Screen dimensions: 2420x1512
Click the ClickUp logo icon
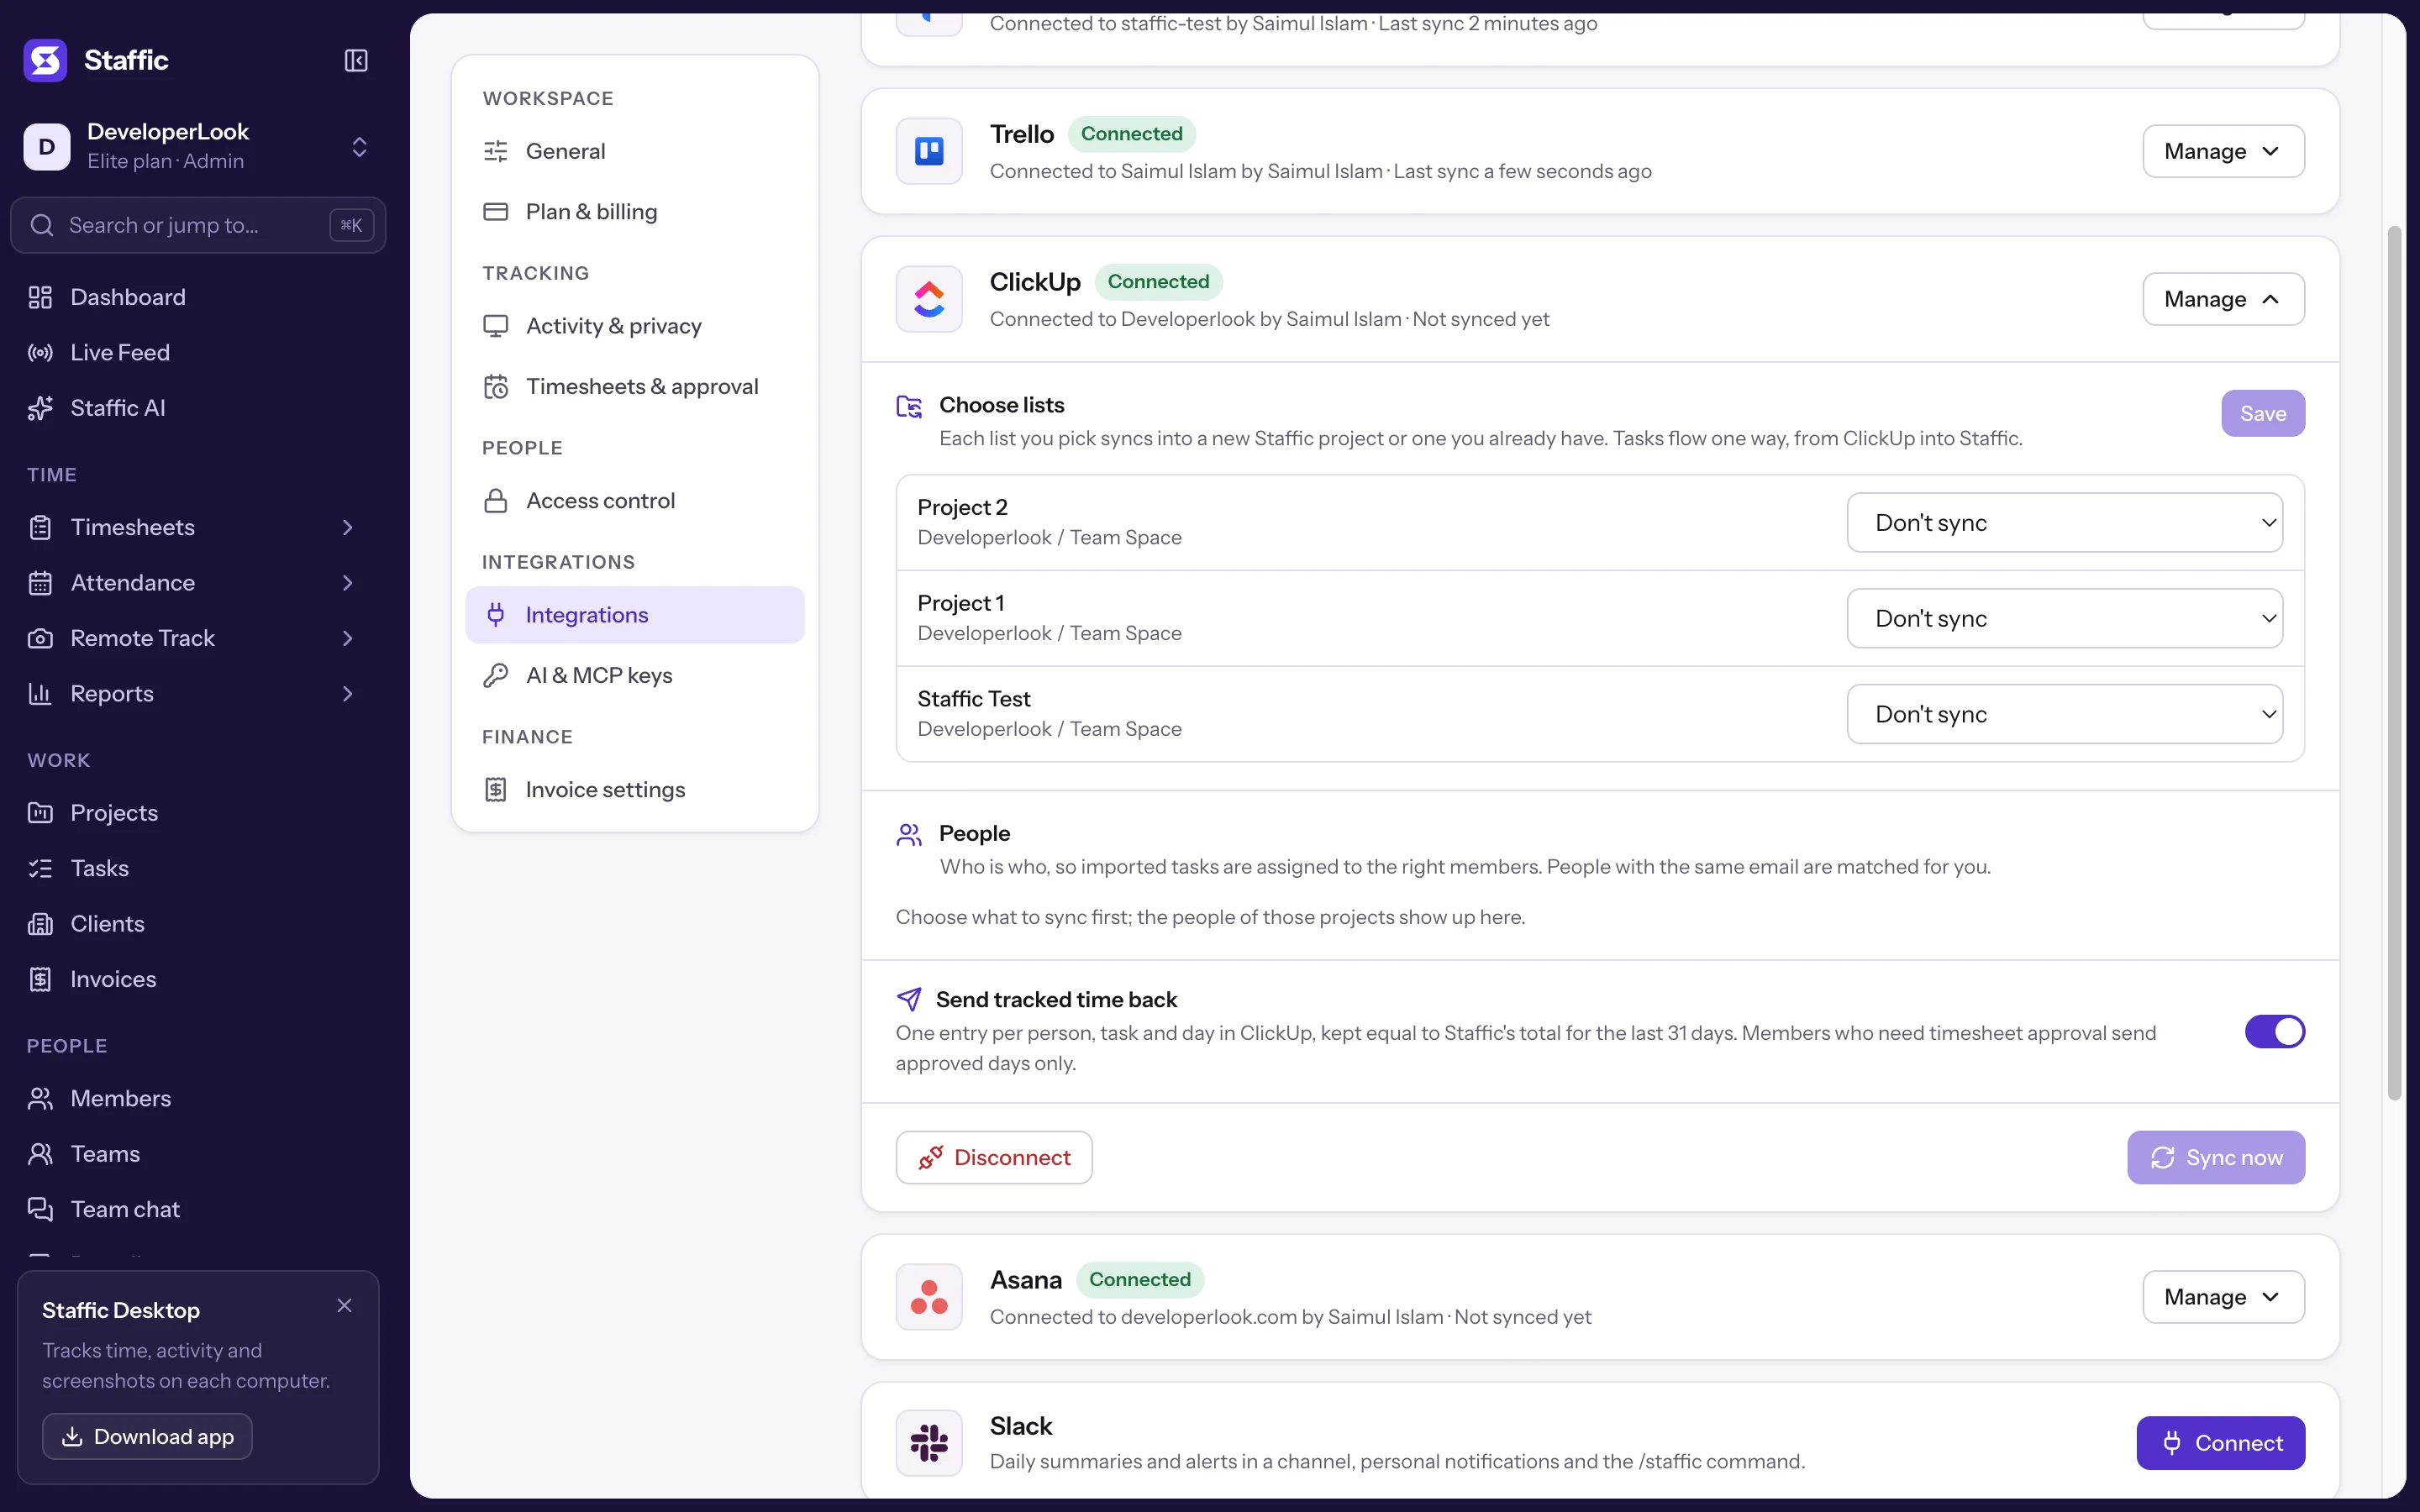[929, 299]
